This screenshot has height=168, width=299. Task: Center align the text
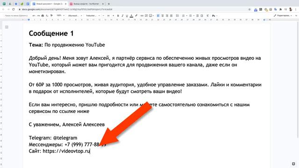click(163, 15)
